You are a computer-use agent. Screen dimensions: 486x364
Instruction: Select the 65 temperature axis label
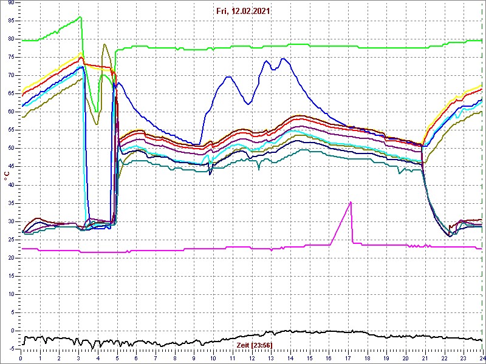(x=11, y=94)
